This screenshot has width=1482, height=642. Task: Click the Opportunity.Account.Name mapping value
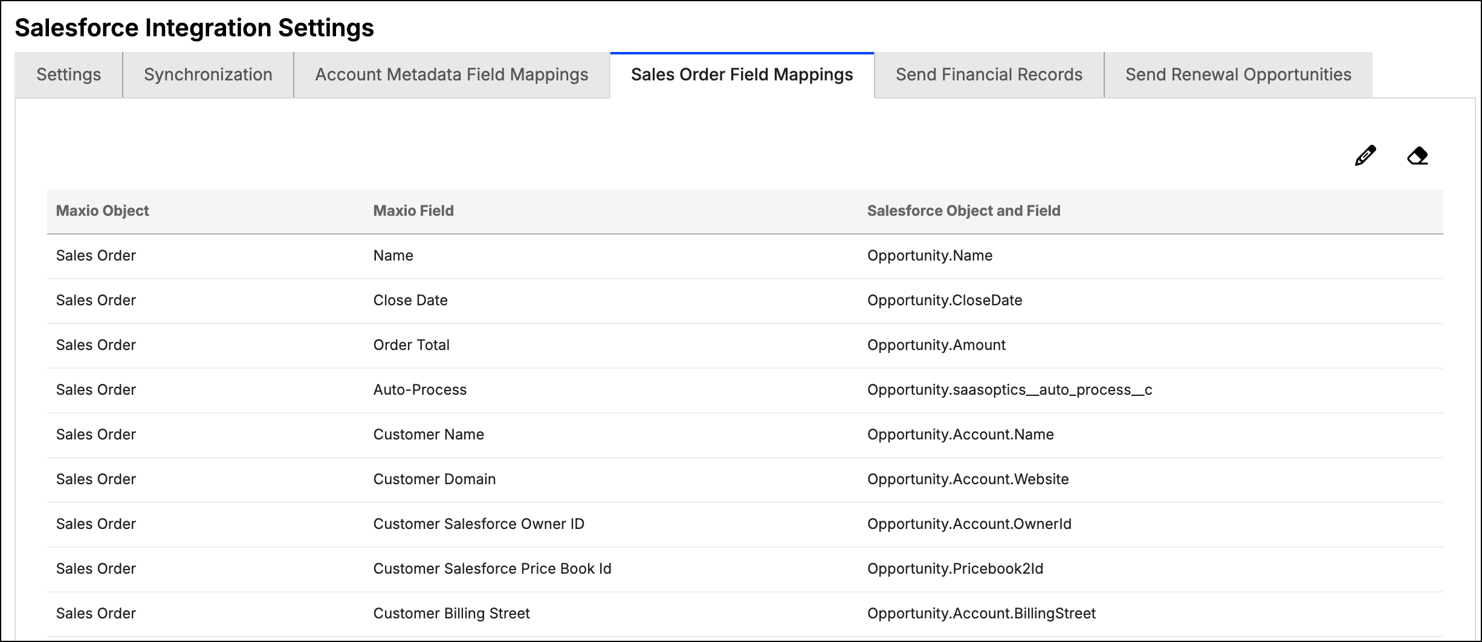[960, 435]
